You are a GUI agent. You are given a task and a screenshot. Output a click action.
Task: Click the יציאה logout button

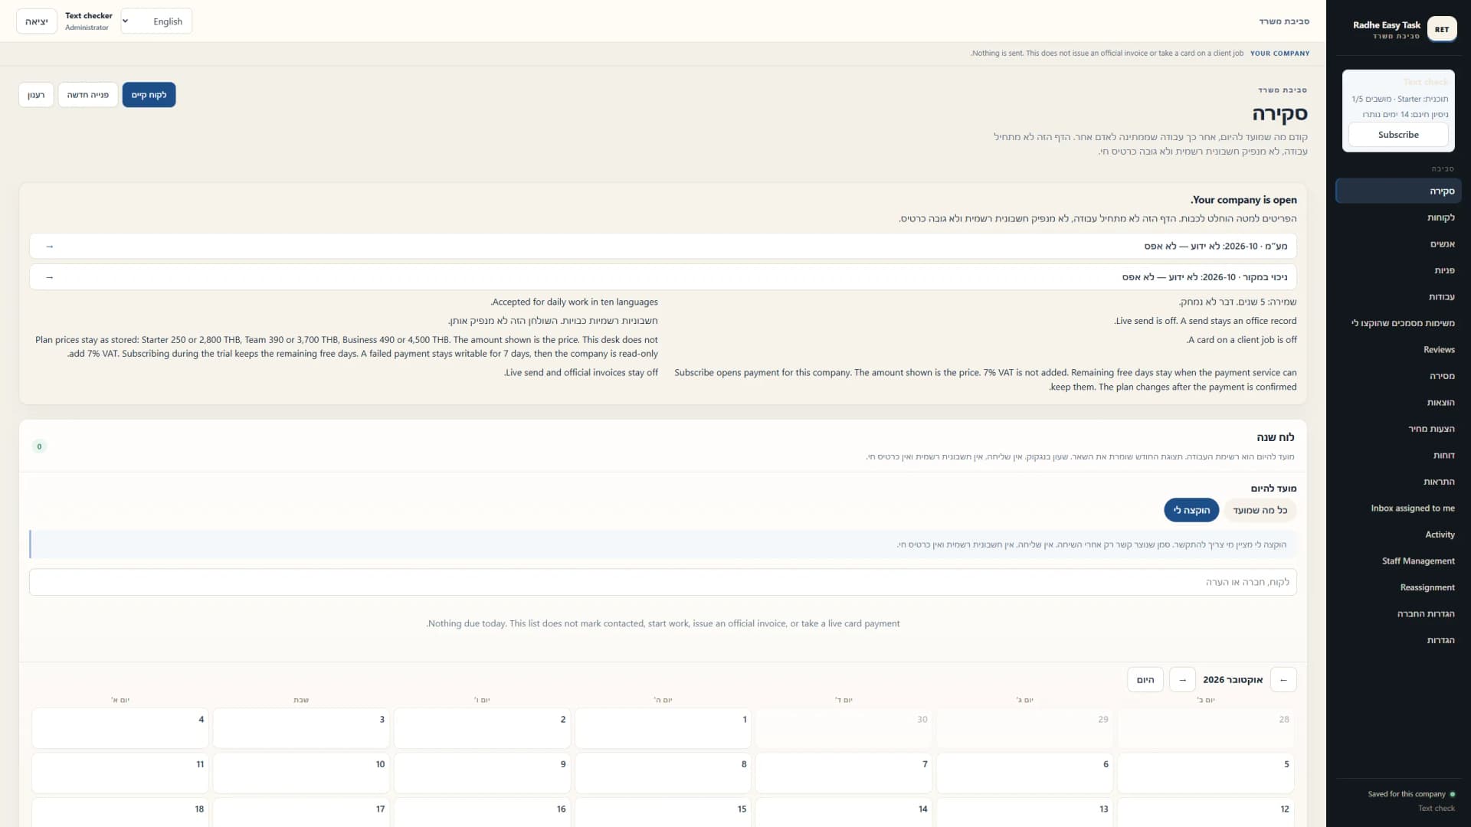[37, 21]
